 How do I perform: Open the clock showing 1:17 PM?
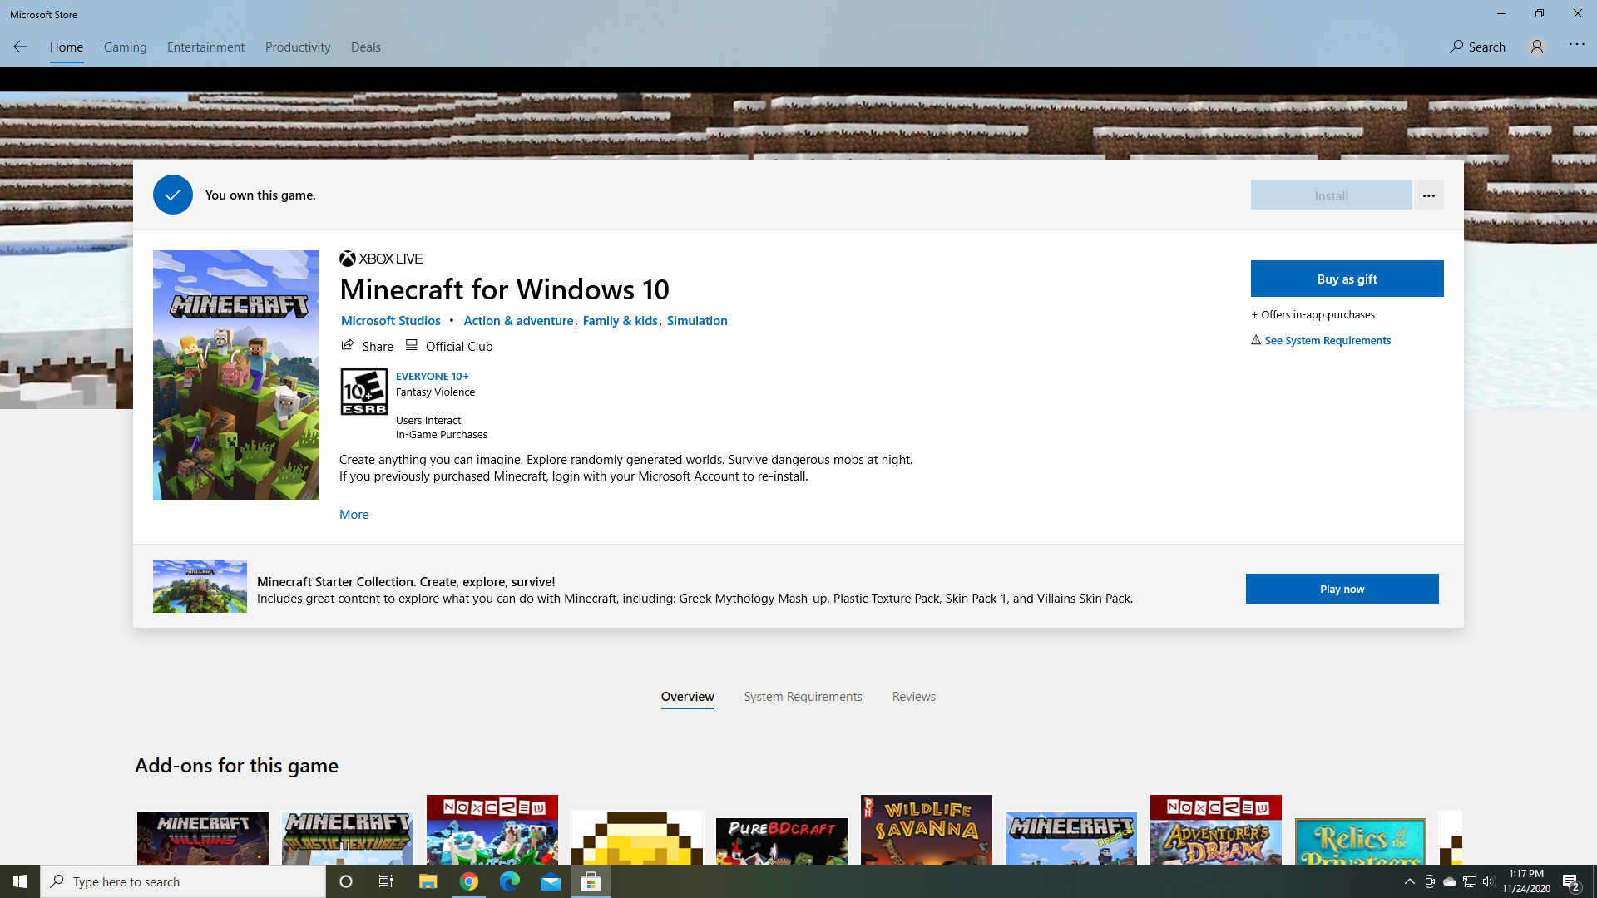tap(1526, 881)
